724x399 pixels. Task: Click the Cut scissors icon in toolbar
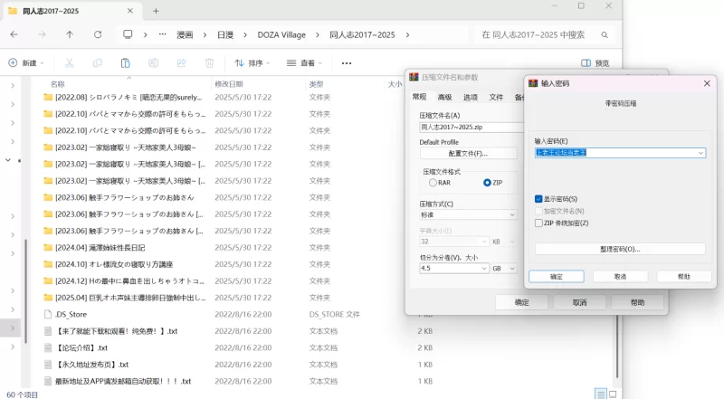click(x=70, y=63)
